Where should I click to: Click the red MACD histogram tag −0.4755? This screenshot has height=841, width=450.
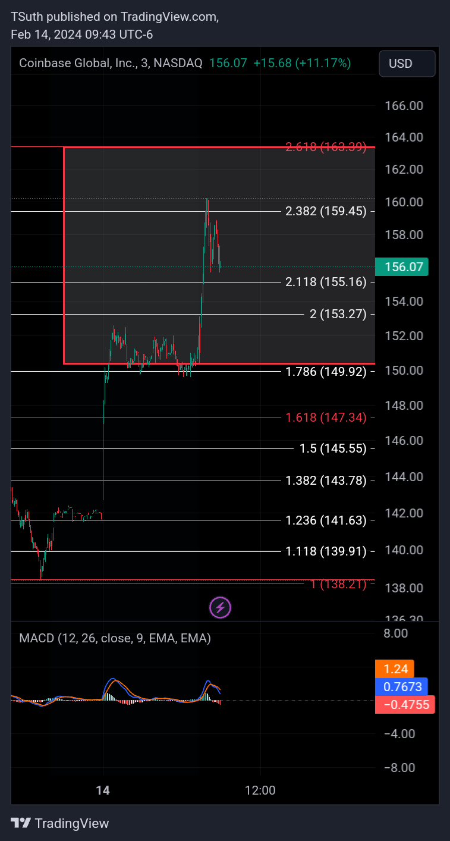coord(405,705)
